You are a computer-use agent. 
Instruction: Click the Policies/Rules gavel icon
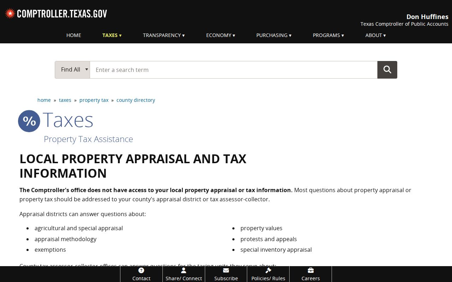[x=268, y=270]
